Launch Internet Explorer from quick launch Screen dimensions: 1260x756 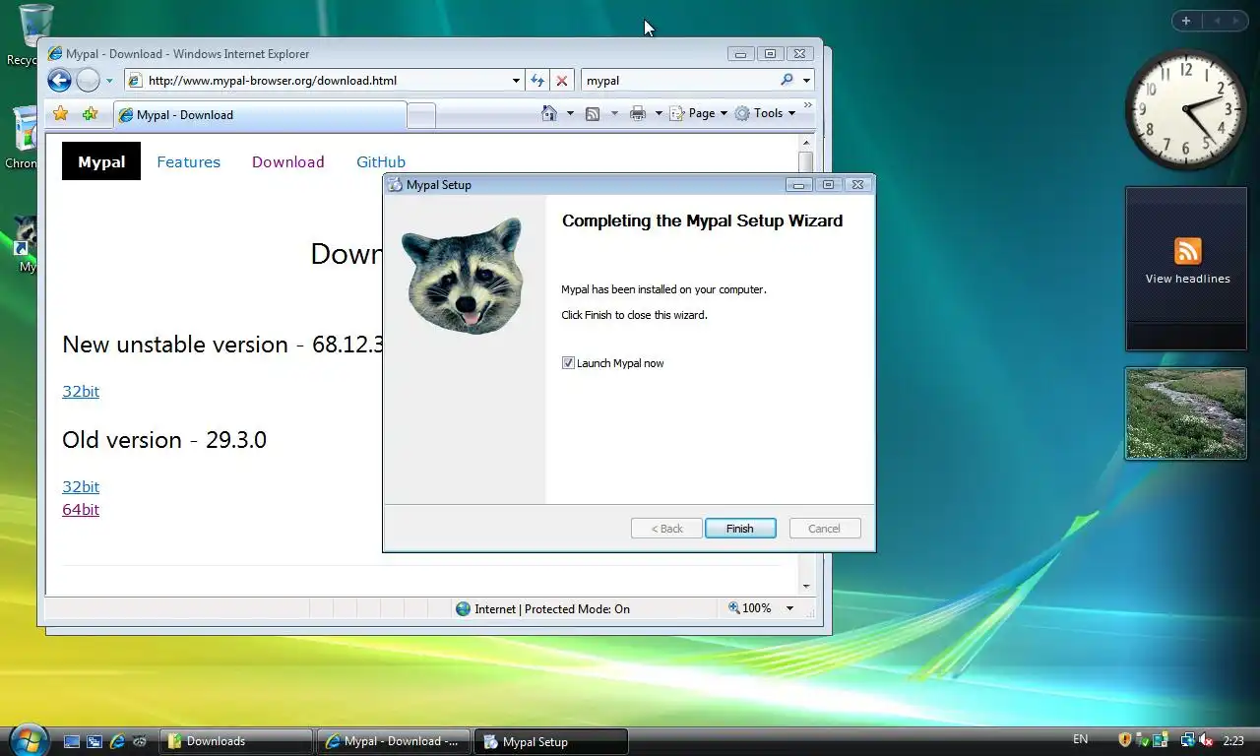click(x=117, y=741)
